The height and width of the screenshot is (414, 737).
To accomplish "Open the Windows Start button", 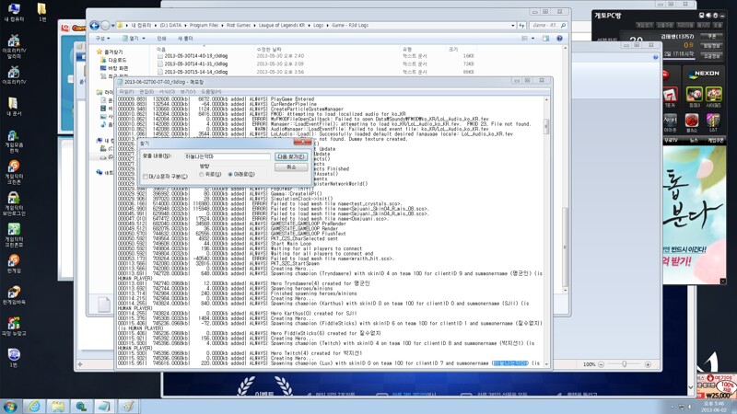I will click(10, 406).
